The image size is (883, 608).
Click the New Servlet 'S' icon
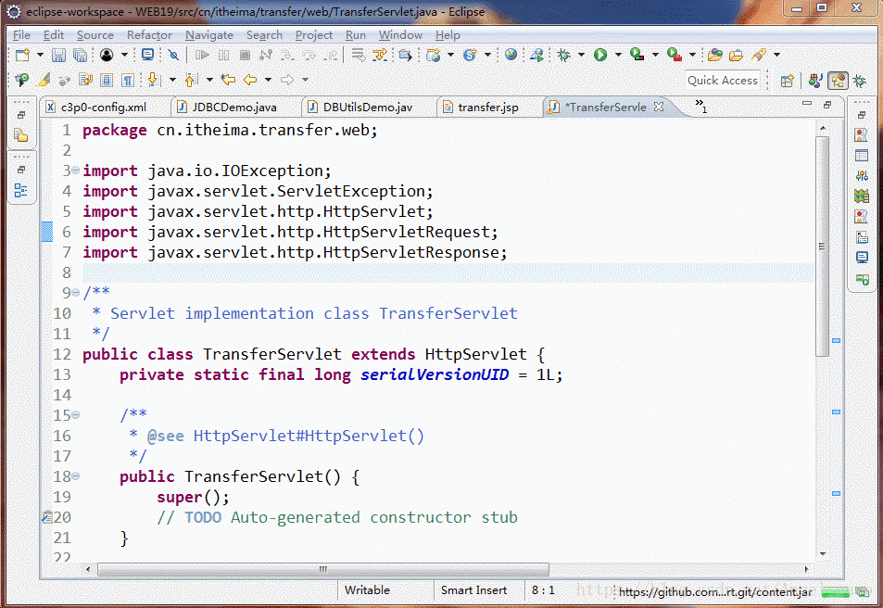click(x=470, y=55)
